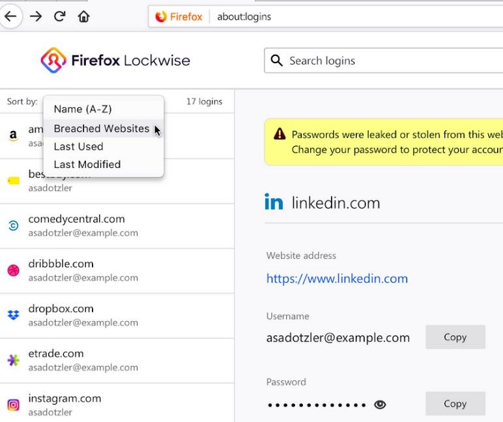Click the 'Firefox' label in the address bar
The image size is (503, 422).
(x=186, y=16)
